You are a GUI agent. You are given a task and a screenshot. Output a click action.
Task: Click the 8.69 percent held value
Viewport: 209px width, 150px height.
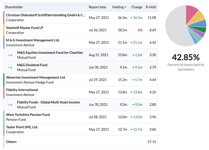pos(153,30)
